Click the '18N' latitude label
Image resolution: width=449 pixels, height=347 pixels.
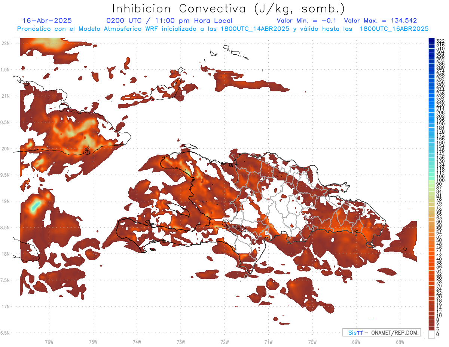click(6, 254)
